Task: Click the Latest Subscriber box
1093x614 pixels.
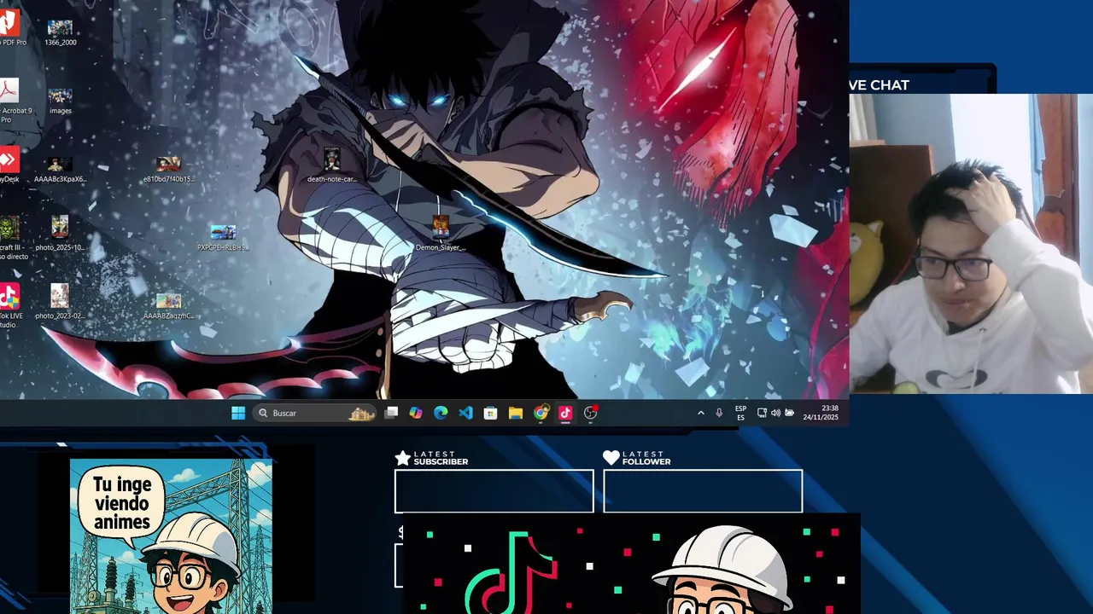Action: tap(494, 491)
